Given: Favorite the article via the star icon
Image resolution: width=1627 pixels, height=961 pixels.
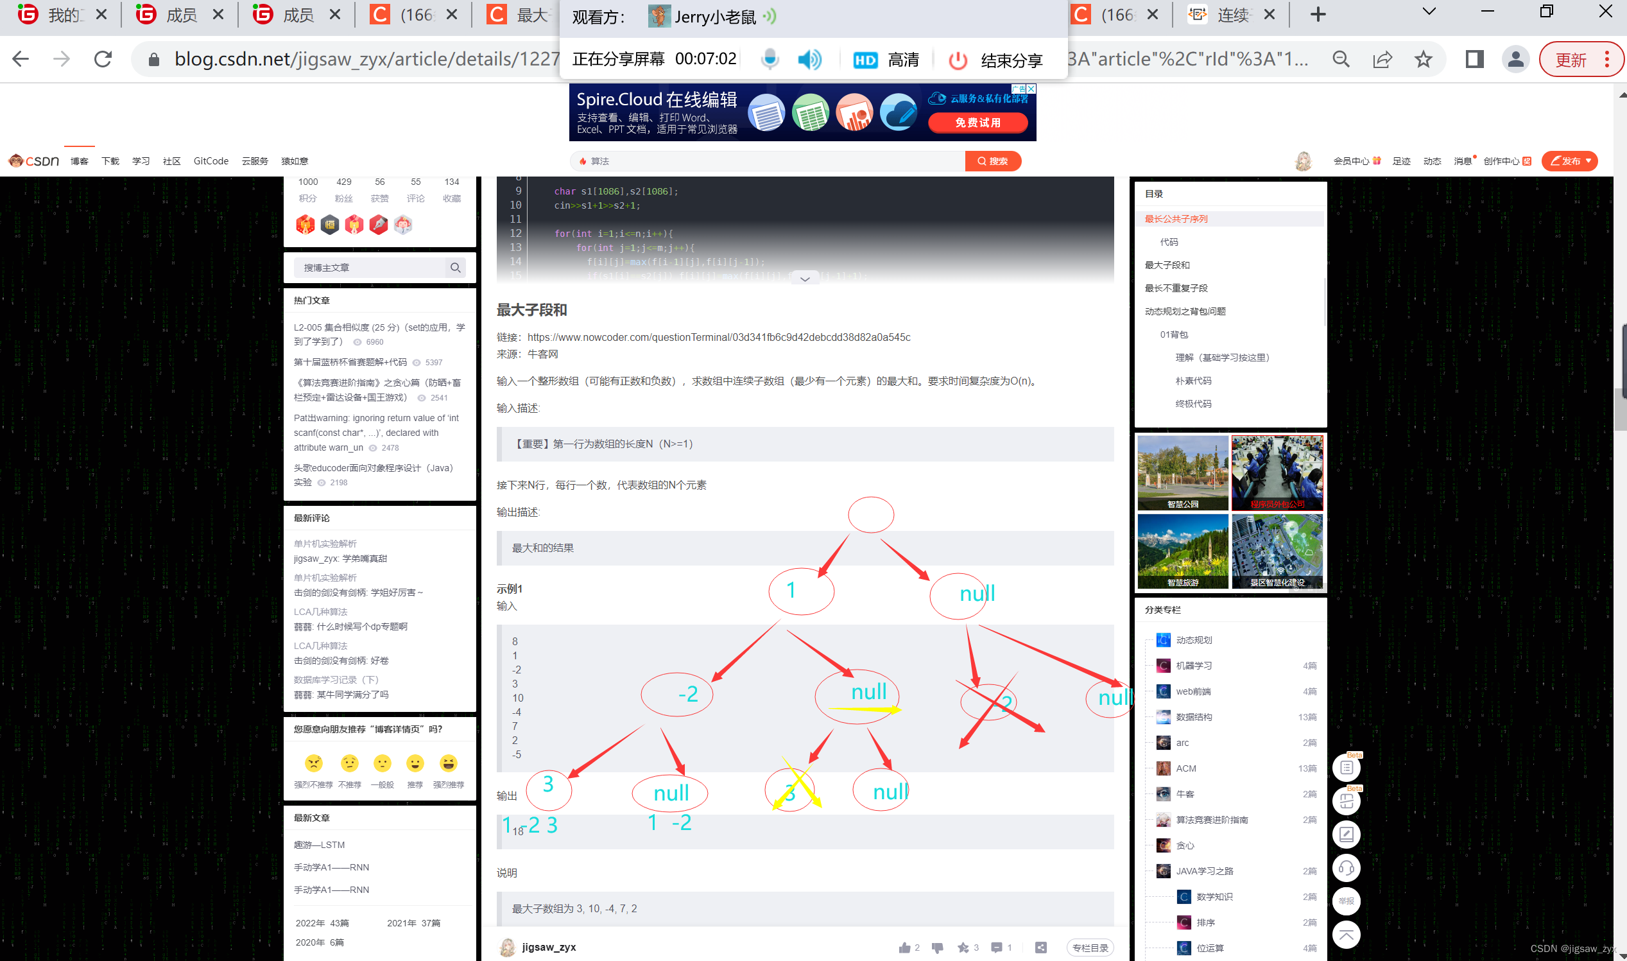Looking at the screenshot, I should (x=965, y=948).
